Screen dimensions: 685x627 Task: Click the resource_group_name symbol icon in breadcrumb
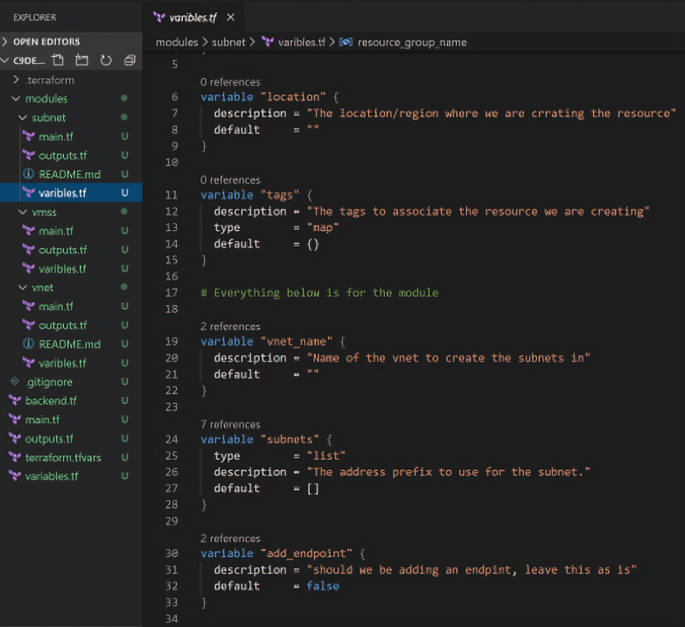point(346,42)
